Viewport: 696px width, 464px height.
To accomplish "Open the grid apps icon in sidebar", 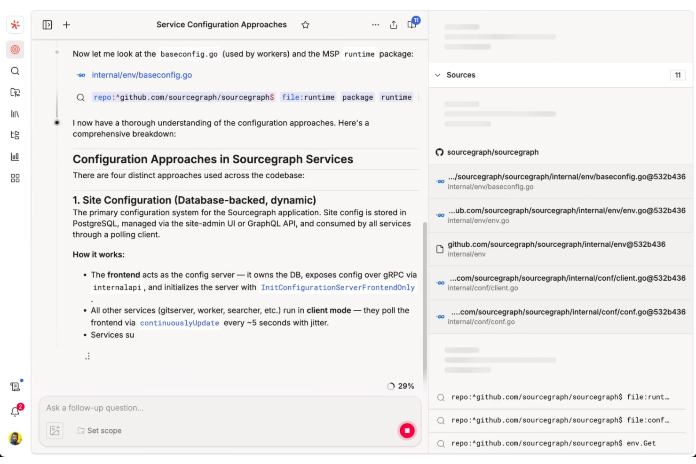I will [x=15, y=178].
